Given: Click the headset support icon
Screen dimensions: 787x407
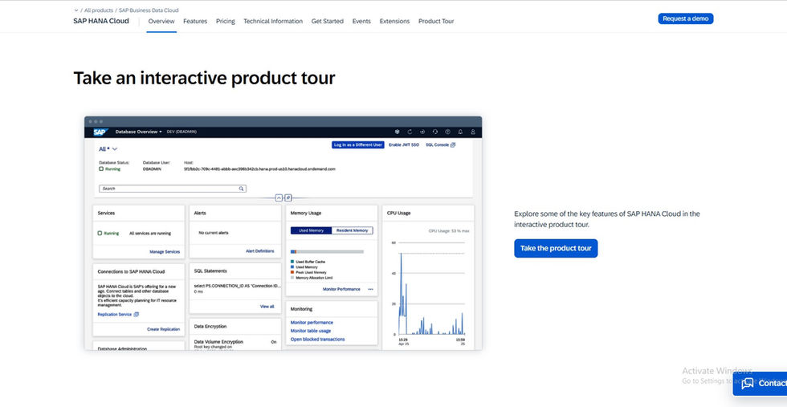Looking at the screenshot, I should pyautogui.click(x=434, y=132).
